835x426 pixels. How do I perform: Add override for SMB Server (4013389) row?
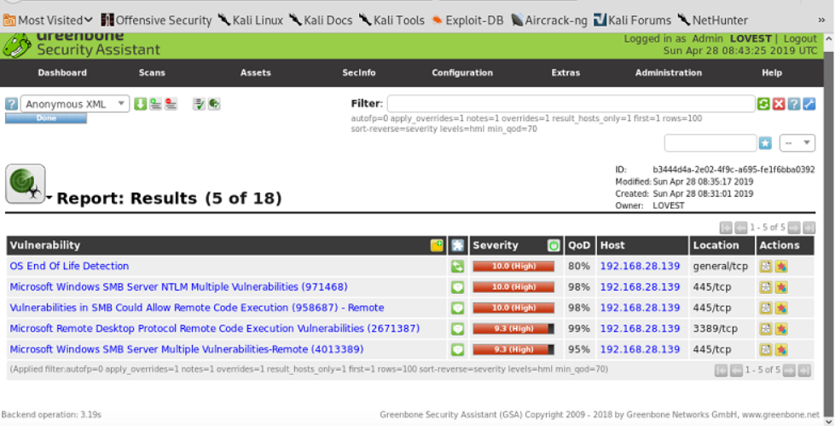tap(781, 349)
